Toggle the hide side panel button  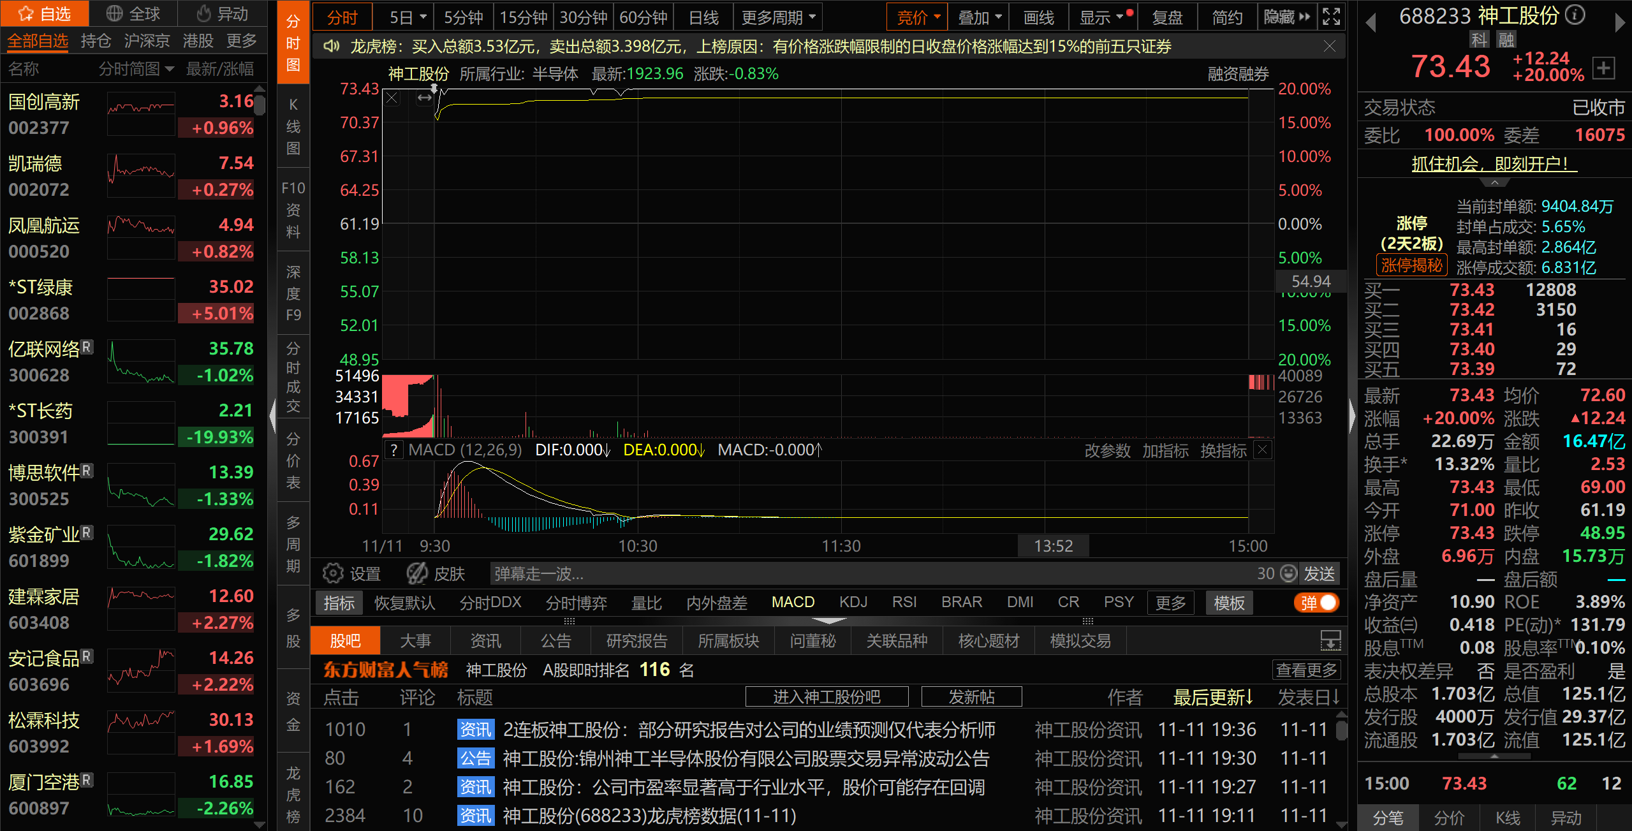click(1287, 17)
